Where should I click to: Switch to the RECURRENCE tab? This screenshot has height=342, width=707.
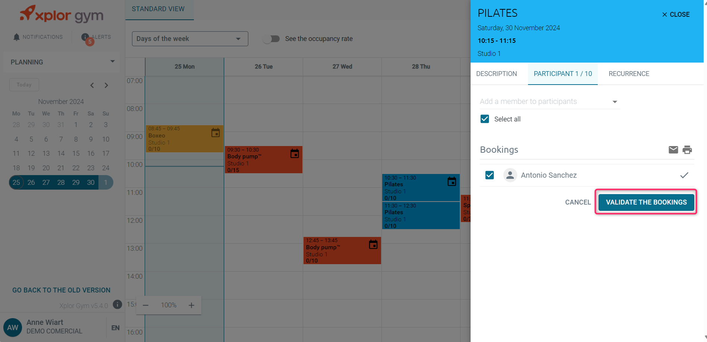(x=629, y=74)
